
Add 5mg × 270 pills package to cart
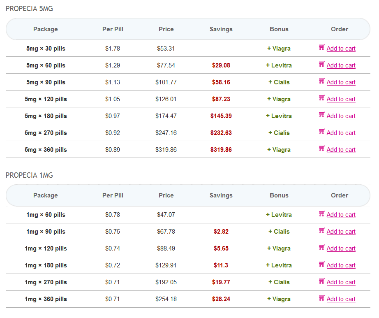tap(341, 133)
